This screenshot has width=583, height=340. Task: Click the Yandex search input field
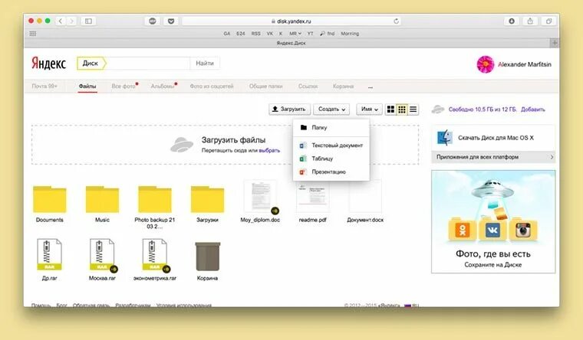coord(148,63)
